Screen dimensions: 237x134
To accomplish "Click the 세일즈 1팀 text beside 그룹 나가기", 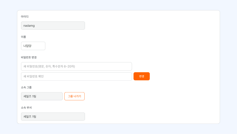I will click(30, 96).
